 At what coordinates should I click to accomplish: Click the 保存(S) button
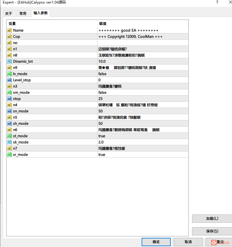pyautogui.click(x=212, y=231)
